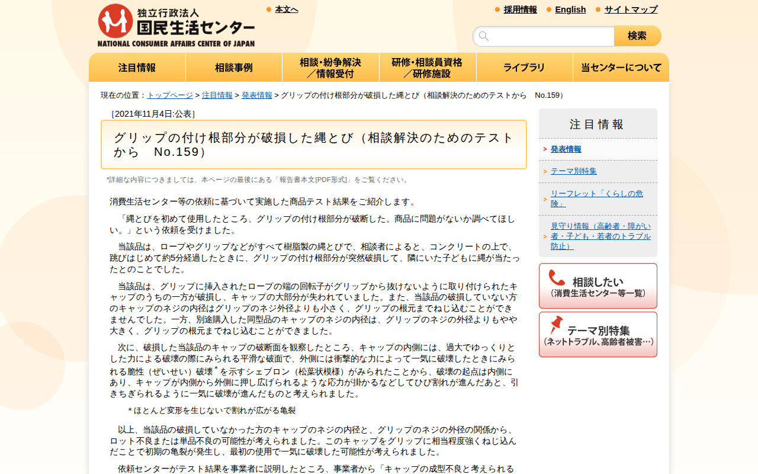Click the red phone icon on 相談したい banner
Screen dimensions: 758x474
tap(557, 278)
